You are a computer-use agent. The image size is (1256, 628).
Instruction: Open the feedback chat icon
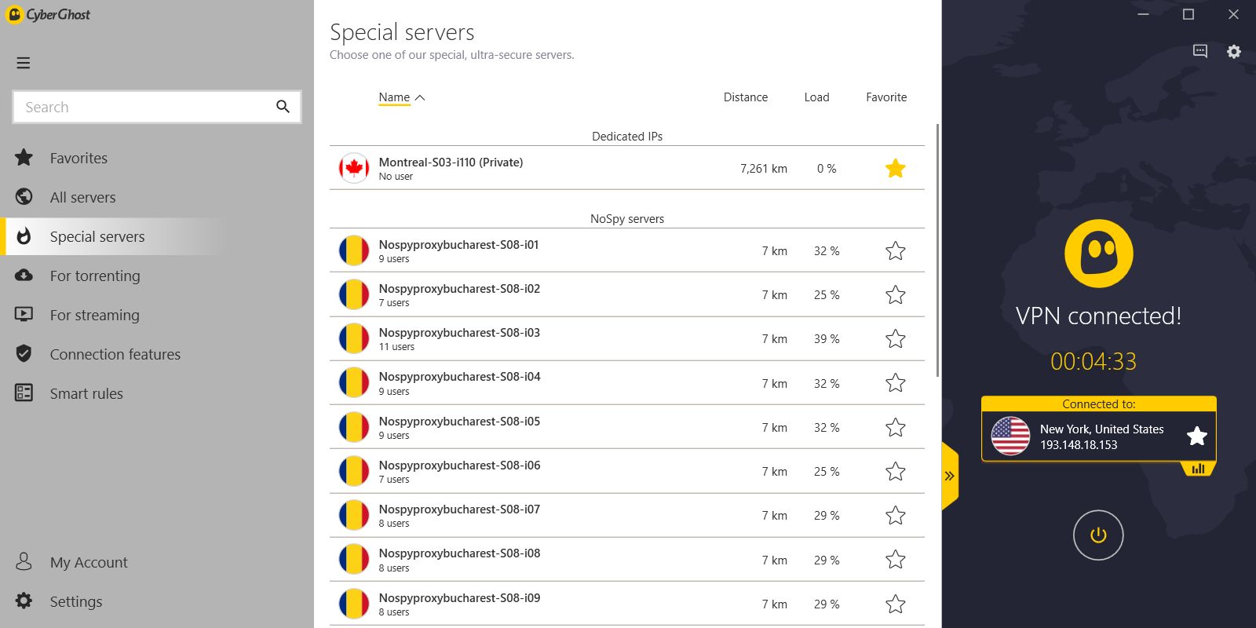click(x=1199, y=51)
